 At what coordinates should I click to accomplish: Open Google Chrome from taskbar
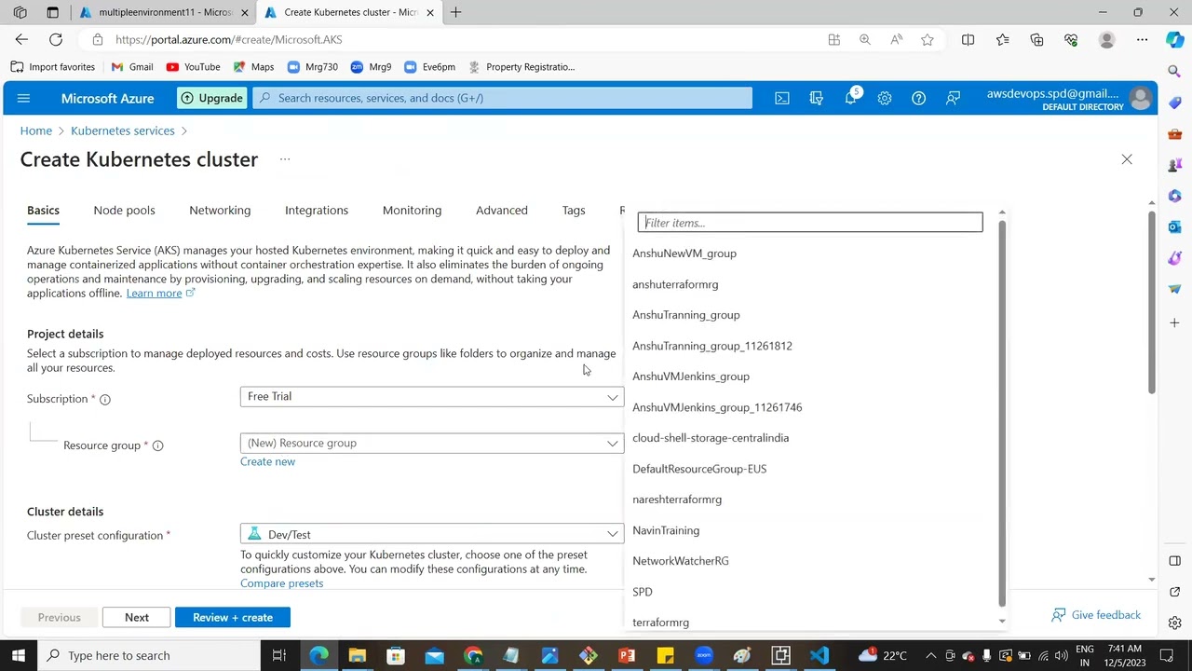(473, 655)
